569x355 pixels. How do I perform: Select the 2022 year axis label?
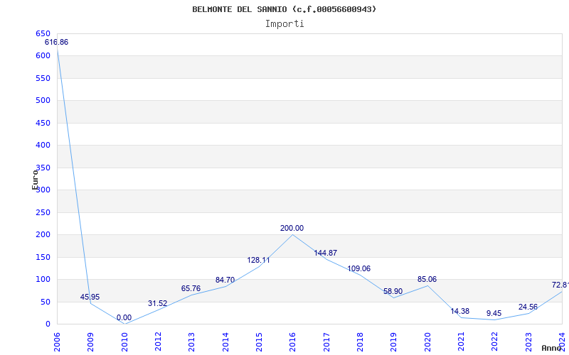pos(494,342)
